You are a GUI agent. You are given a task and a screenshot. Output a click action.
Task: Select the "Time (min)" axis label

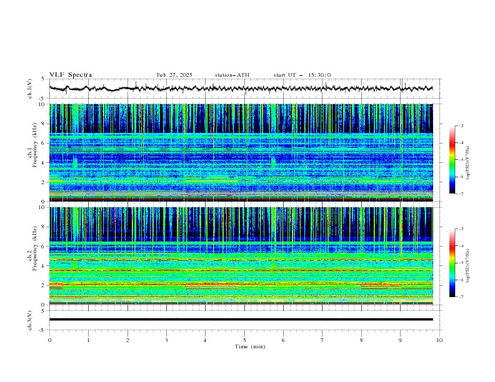tap(250, 346)
